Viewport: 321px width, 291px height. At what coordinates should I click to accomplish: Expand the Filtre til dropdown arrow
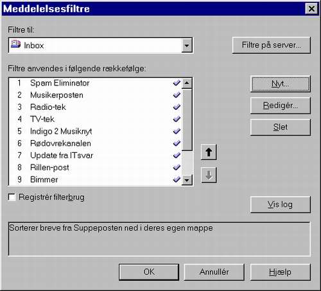coord(187,46)
